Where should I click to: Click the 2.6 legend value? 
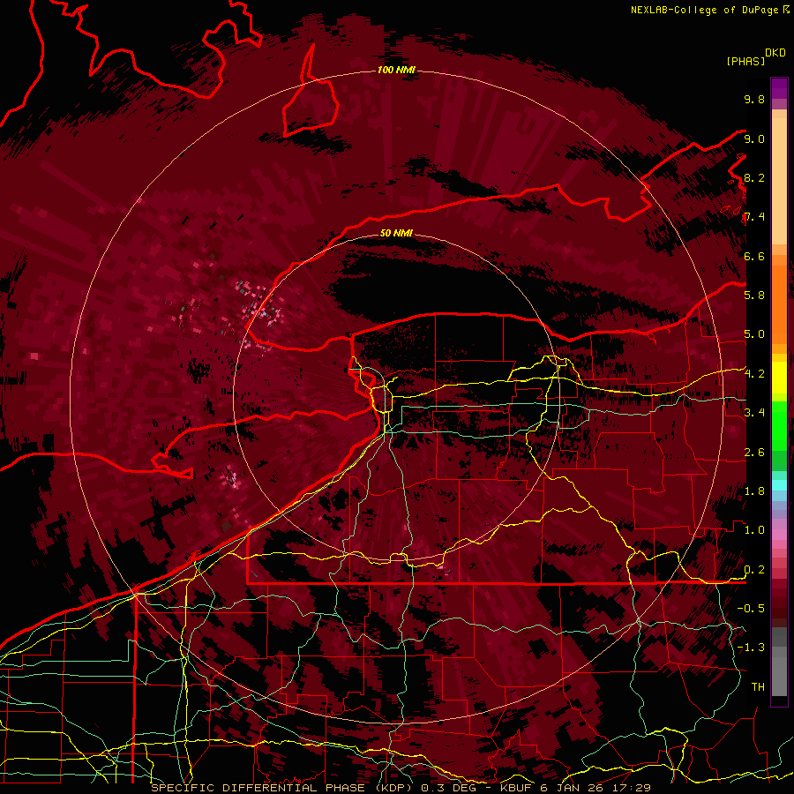[754, 452]
